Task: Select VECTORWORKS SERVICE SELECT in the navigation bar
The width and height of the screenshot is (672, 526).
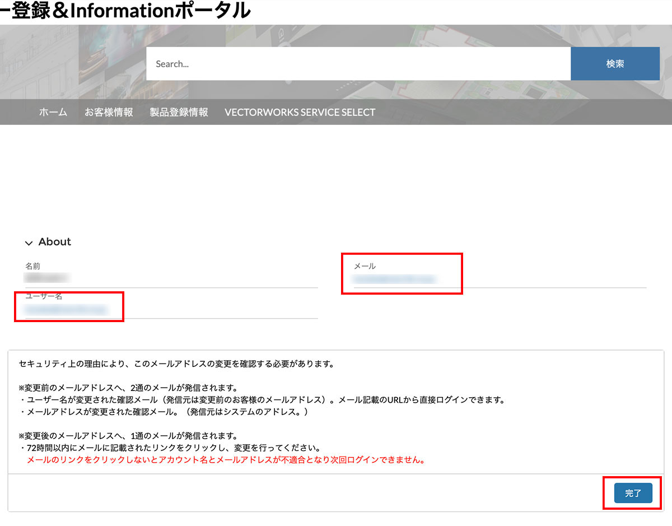Action: click(x=300, y=112)
